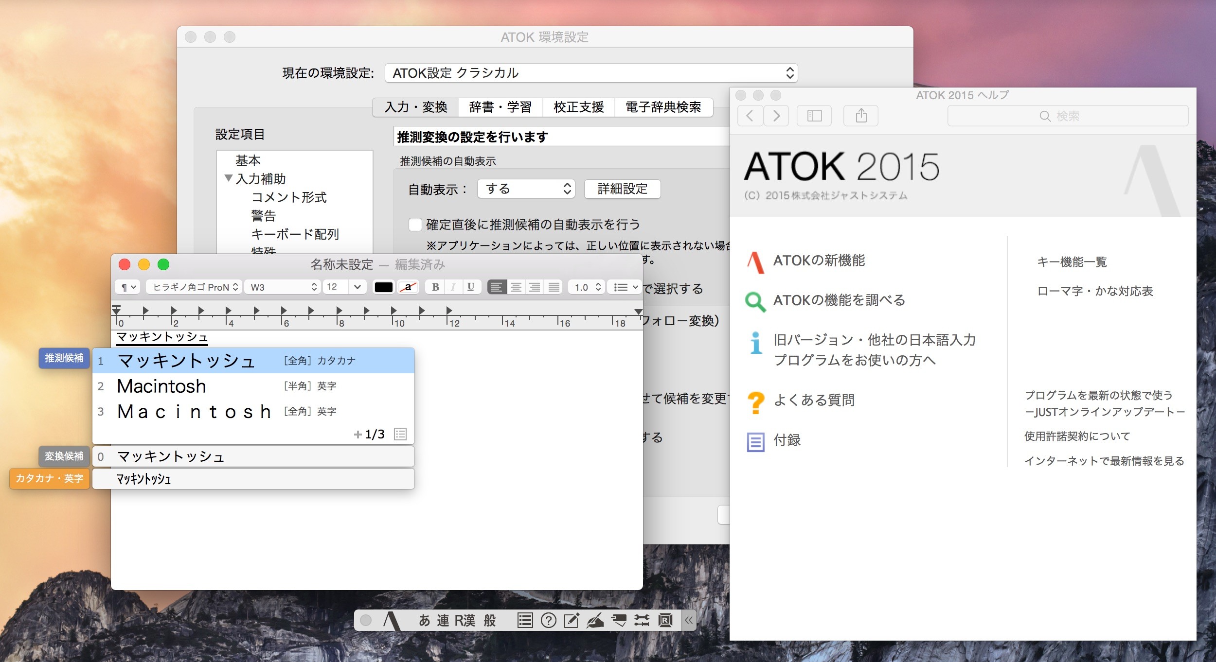Click the share icon in ATOK Help

pyautogui.click(x=861, y=116)
